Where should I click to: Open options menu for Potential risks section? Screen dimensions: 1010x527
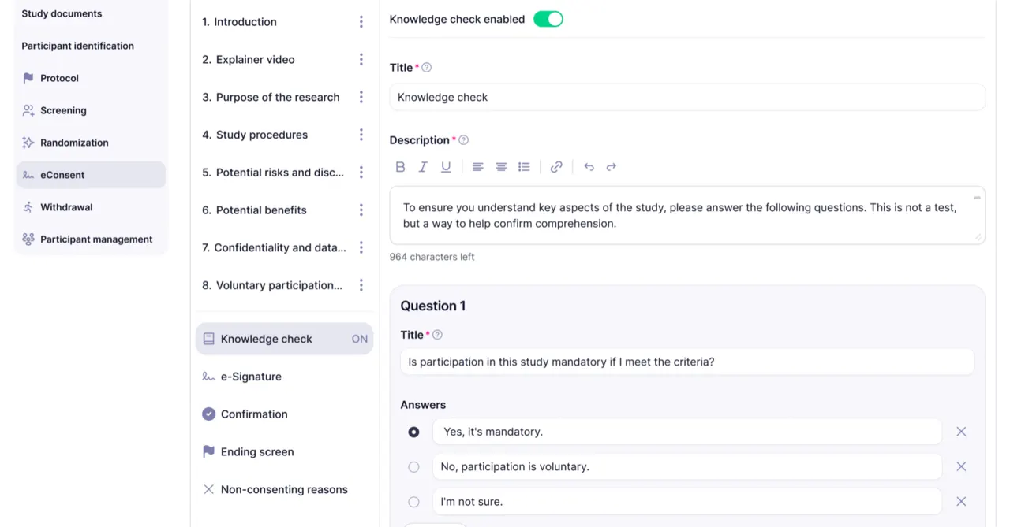(361, 173)
